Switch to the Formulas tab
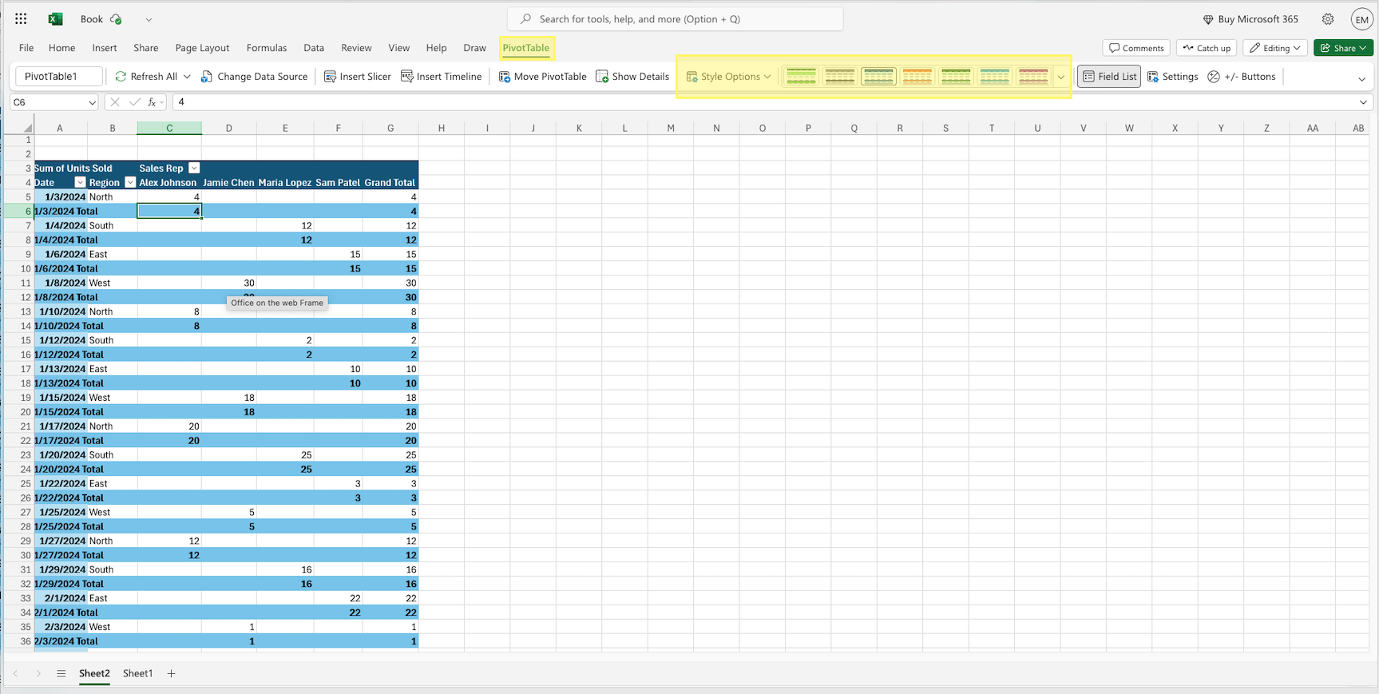Image resolution: width=1379 pixels, height=694 pixels. click(267, 48)
